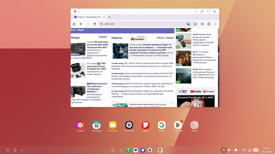Select the Новости технологий tab
Viewport: 275px width, 154px height.
(x=90, y=17)
